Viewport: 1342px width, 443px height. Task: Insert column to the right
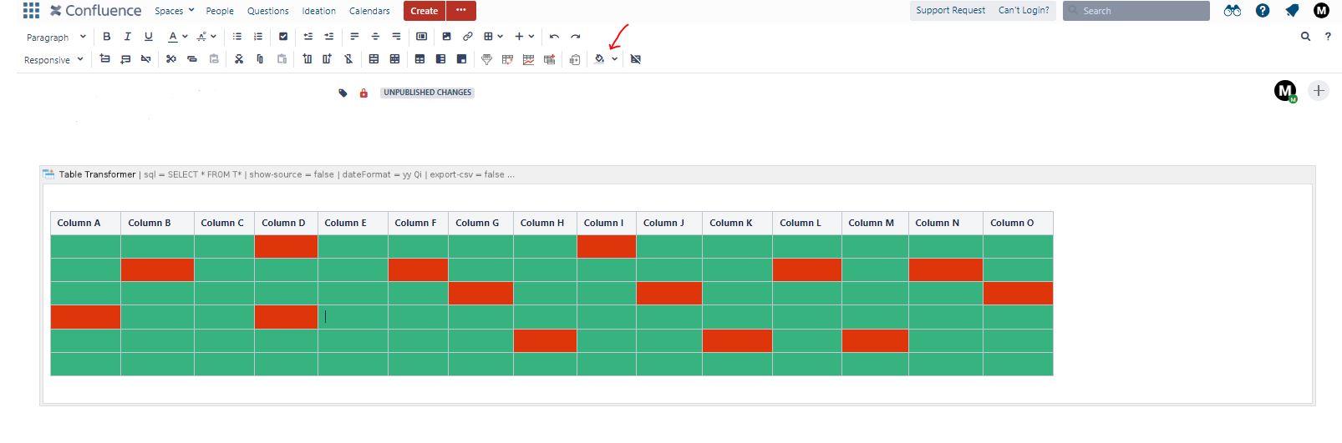pyautogui.click(x=328, y=59)
